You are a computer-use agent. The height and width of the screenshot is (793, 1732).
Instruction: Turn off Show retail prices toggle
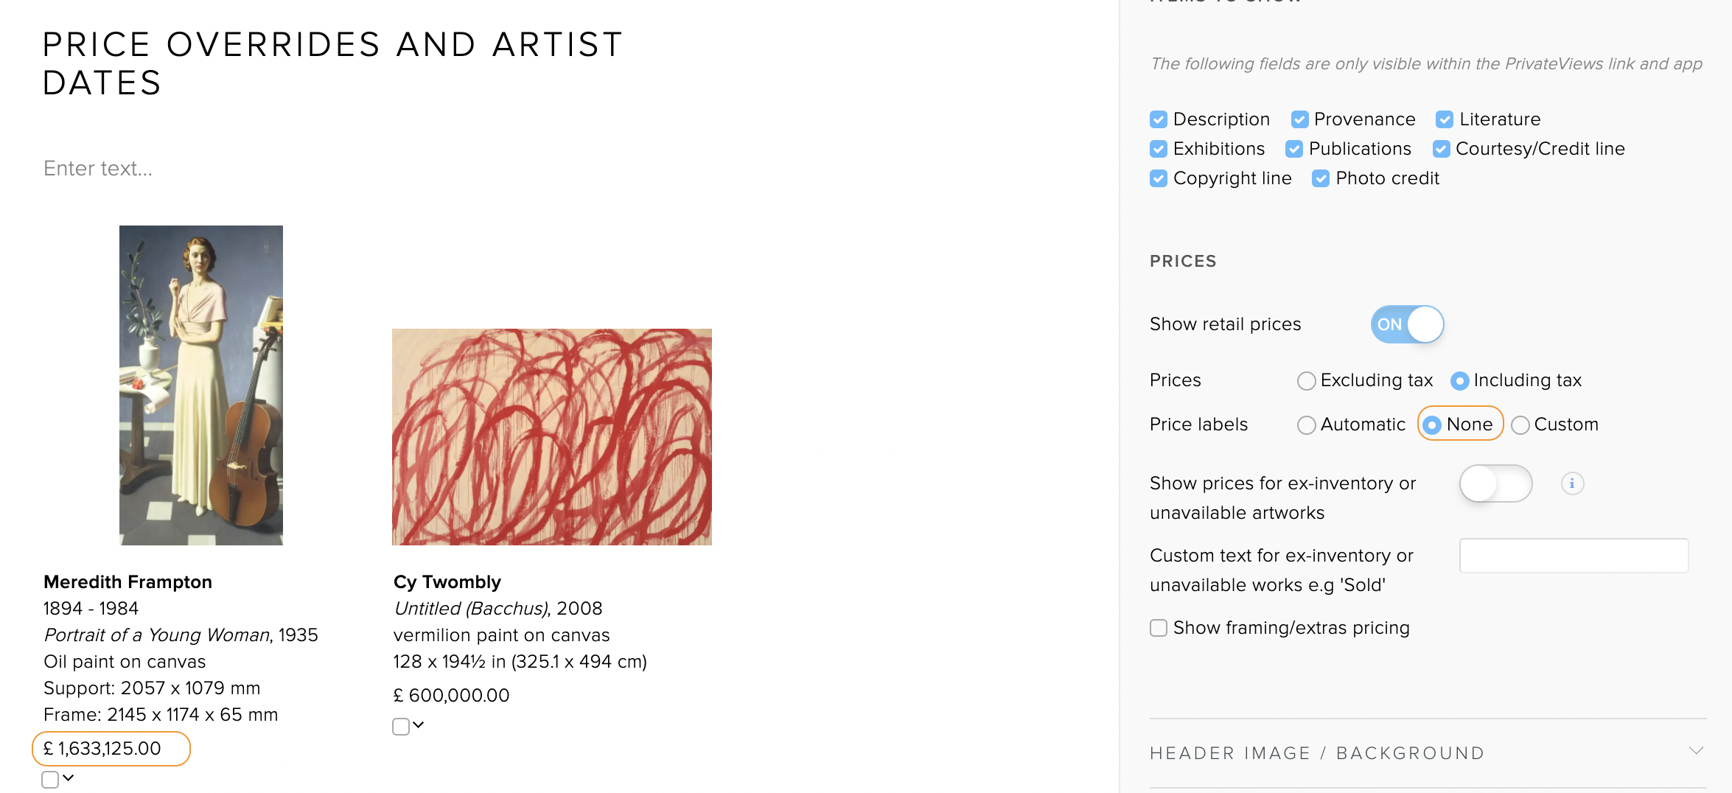(1407, 324)
